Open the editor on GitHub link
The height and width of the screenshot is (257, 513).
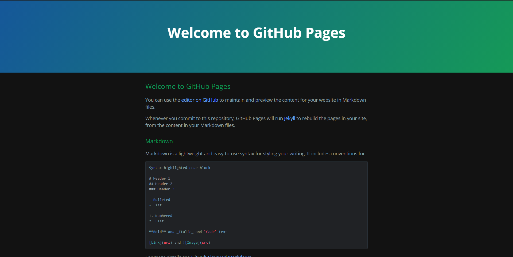click(199, 100)
